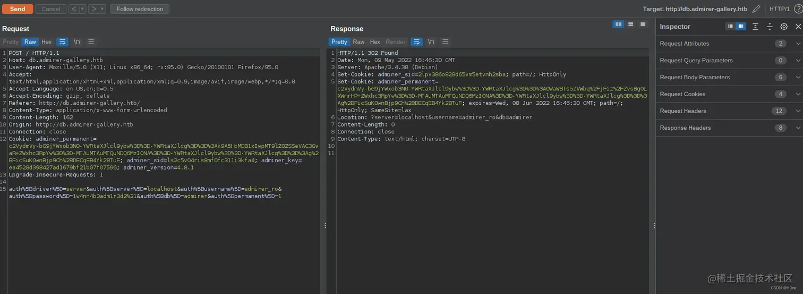Click the Request Body Parameters count badge 6
The width and height of the screenshot is (803, 294).
point(781,77)
